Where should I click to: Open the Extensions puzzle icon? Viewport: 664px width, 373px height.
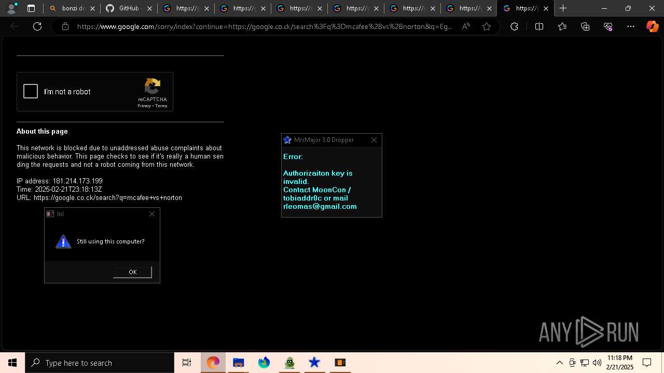pos(514,26)
